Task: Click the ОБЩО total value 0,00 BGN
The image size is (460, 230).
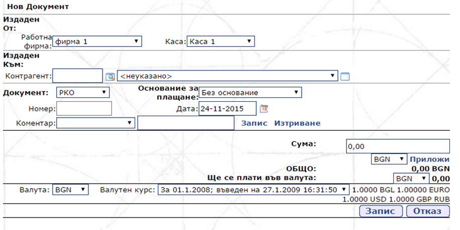Action: click(430, 169)
